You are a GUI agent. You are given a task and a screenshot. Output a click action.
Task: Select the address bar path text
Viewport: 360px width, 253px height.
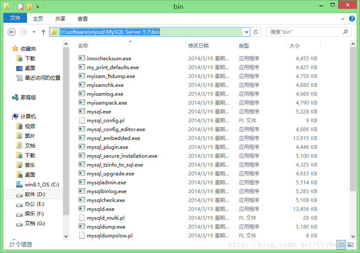click(x=109, y=32)
